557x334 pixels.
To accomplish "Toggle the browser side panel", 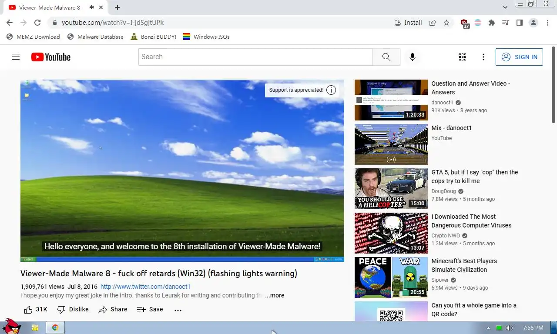I will tap(519, 23).
